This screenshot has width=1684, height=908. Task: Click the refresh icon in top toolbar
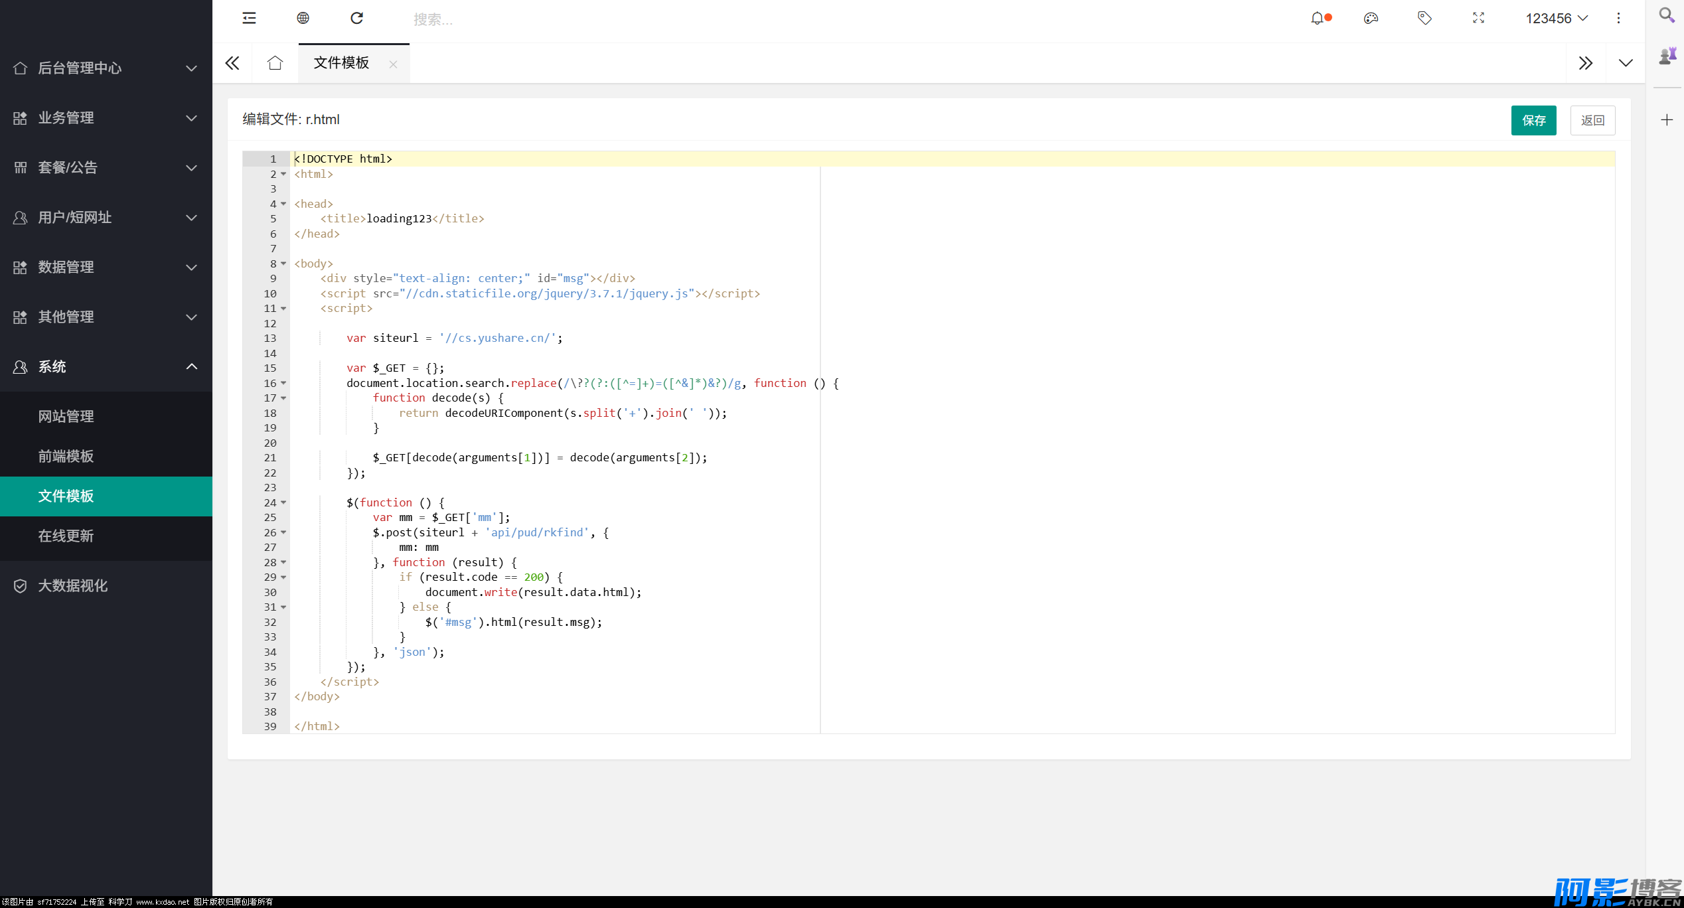356,18
